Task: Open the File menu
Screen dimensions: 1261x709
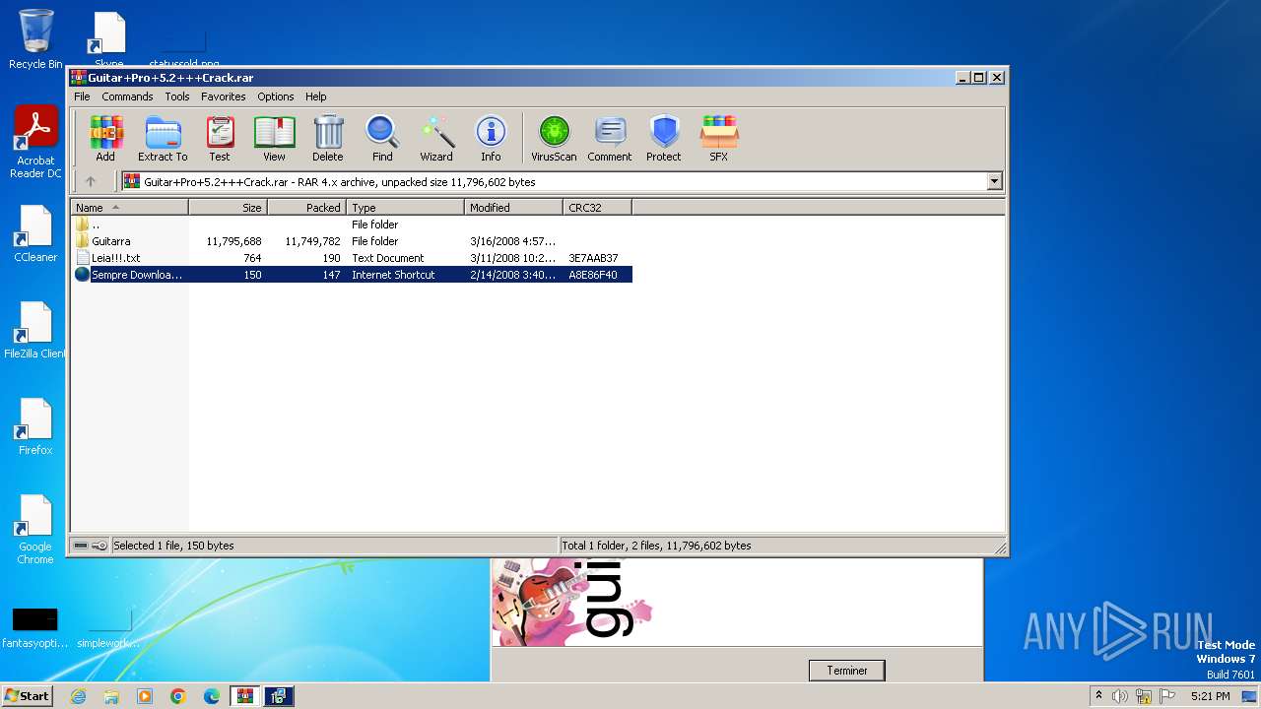Action: coord(82,97)
